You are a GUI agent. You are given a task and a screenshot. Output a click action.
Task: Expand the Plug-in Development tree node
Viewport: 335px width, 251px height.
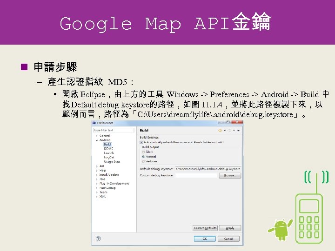[x=97, y=184]
